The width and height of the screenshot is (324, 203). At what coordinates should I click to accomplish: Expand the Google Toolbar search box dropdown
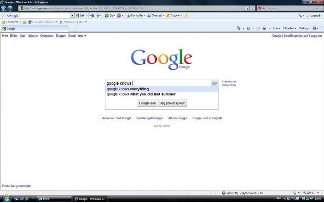click(72, 15)
